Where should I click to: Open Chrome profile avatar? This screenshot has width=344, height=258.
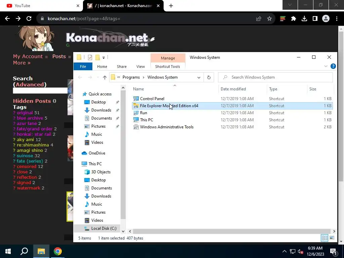coord(326,19)
